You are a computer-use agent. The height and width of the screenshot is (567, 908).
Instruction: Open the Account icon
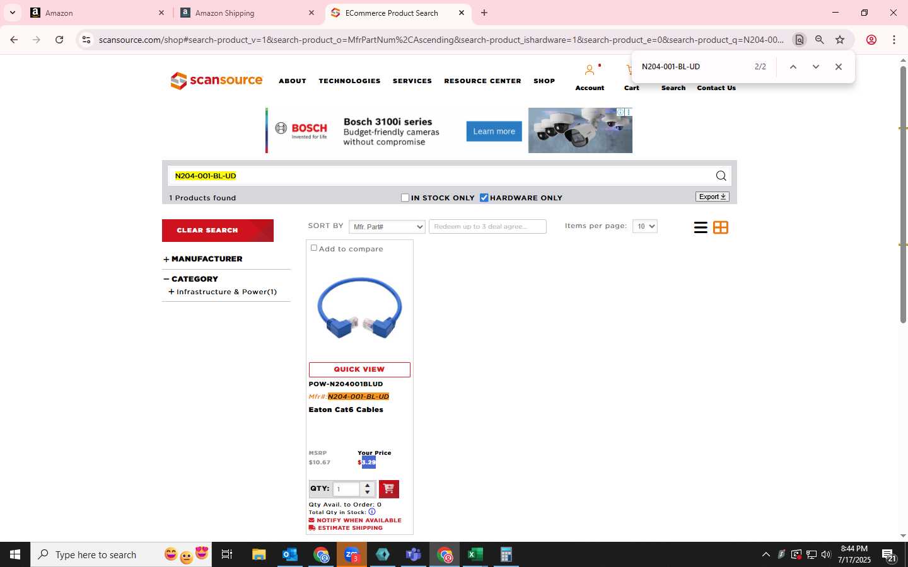point(590,70)
